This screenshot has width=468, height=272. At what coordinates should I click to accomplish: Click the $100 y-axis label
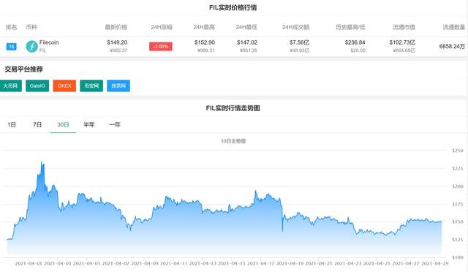coord(458,257)
